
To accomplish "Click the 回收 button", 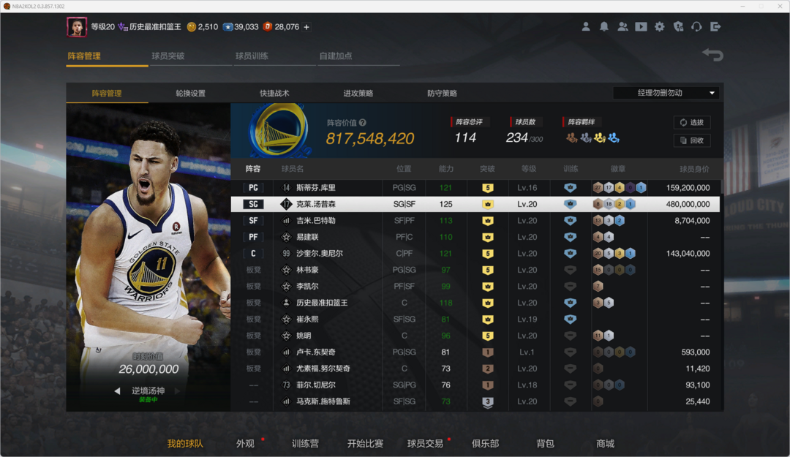I will [692, 140].
